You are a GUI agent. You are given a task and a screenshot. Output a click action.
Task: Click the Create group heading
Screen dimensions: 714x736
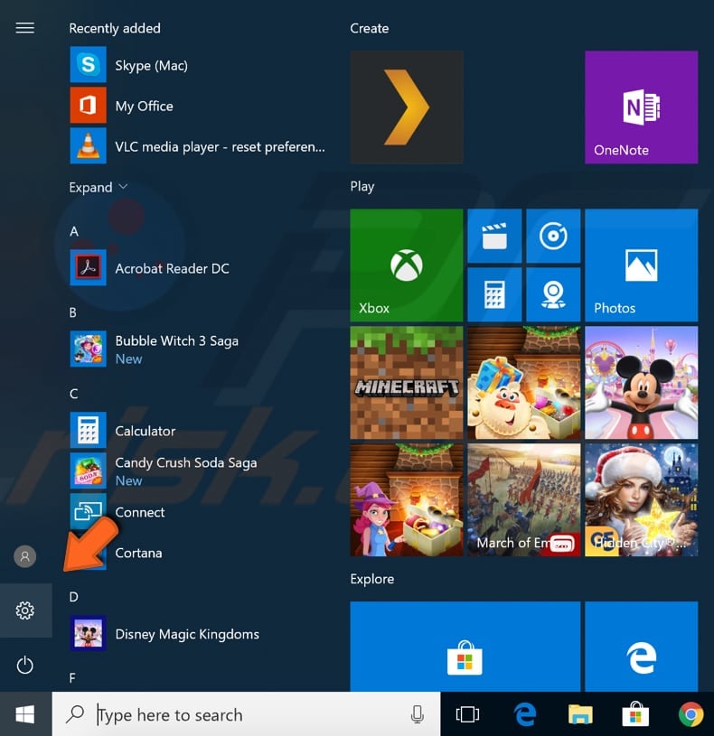(370, 28)
